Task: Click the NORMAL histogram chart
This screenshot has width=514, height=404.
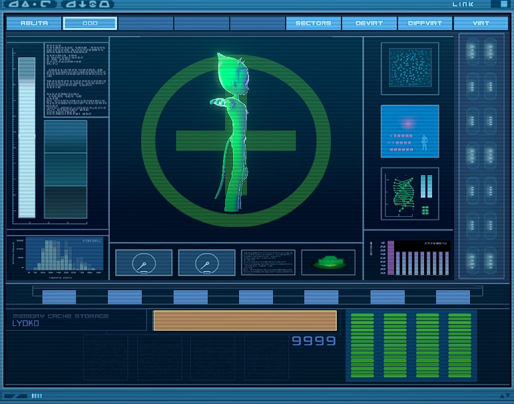Action: click(64, 254)
